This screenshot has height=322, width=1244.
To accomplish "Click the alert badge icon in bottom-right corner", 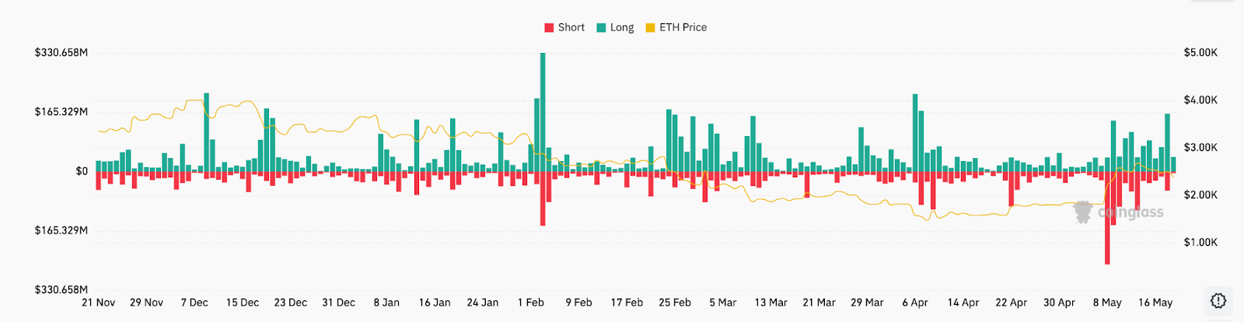I will [x=1218, y=300].
